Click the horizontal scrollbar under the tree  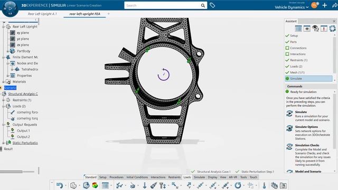pyautogui.click(x=11, y=172)
